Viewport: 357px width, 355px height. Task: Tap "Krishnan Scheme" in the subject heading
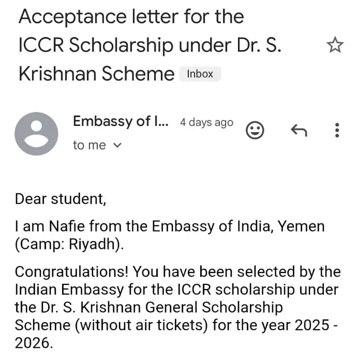96,74
